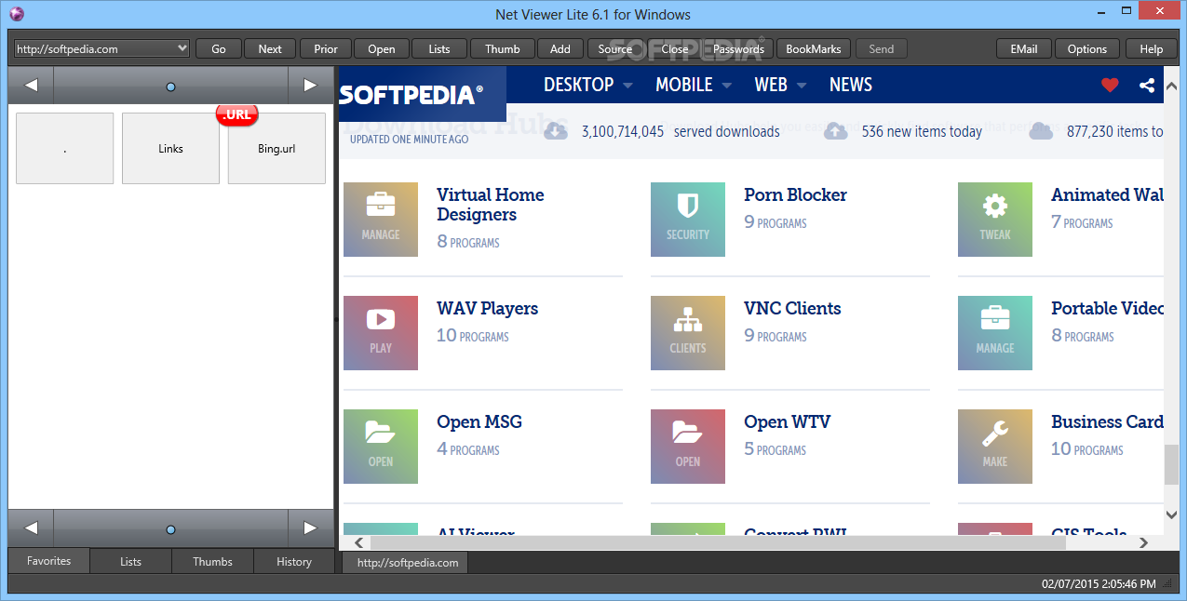Click the vertical scrollbar thumb of the web page
The width and height of the screenshot is (1187, 601).
pos(1171,463)
